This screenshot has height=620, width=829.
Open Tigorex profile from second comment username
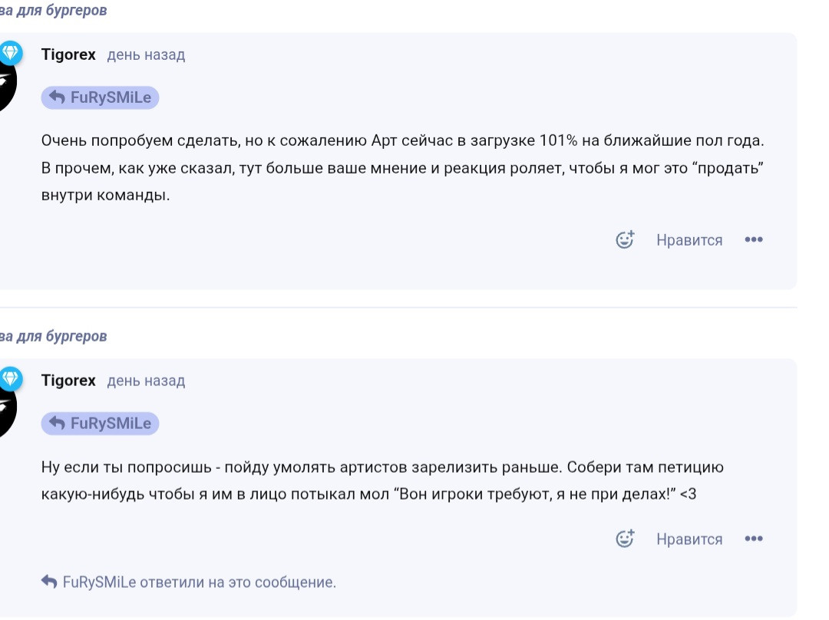pyautogui.click(x=68, y=381)
